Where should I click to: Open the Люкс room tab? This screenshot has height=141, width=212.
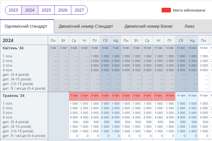[x=189, y=26]
